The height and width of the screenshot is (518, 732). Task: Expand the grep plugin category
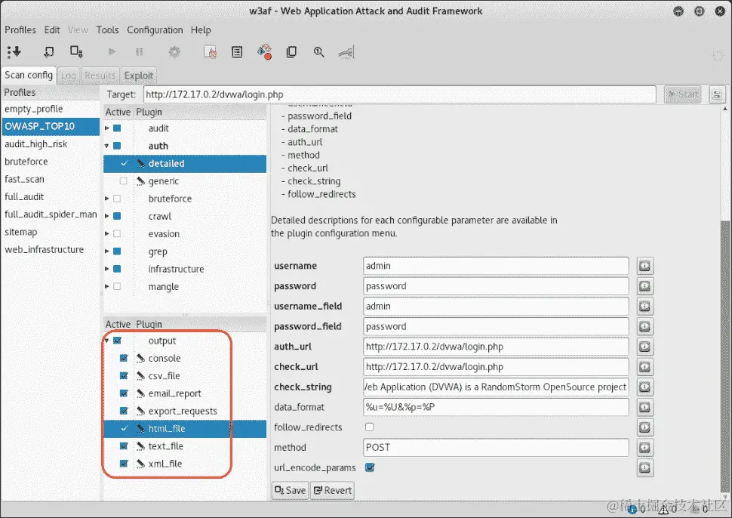[107, 251]
